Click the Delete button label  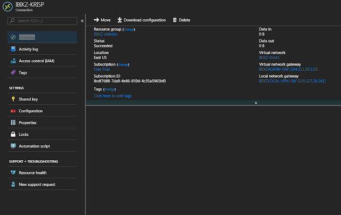[x=184, y=20]
